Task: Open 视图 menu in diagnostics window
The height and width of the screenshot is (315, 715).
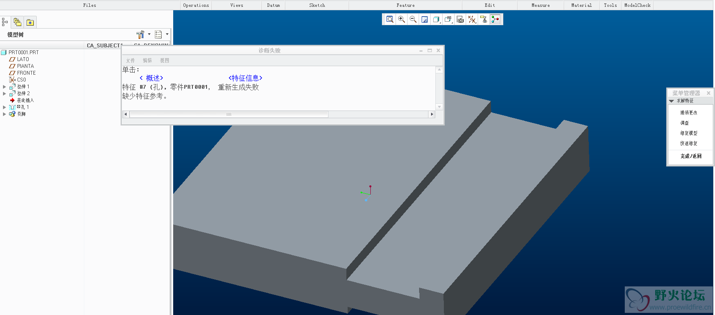Action: coord(165,61)
